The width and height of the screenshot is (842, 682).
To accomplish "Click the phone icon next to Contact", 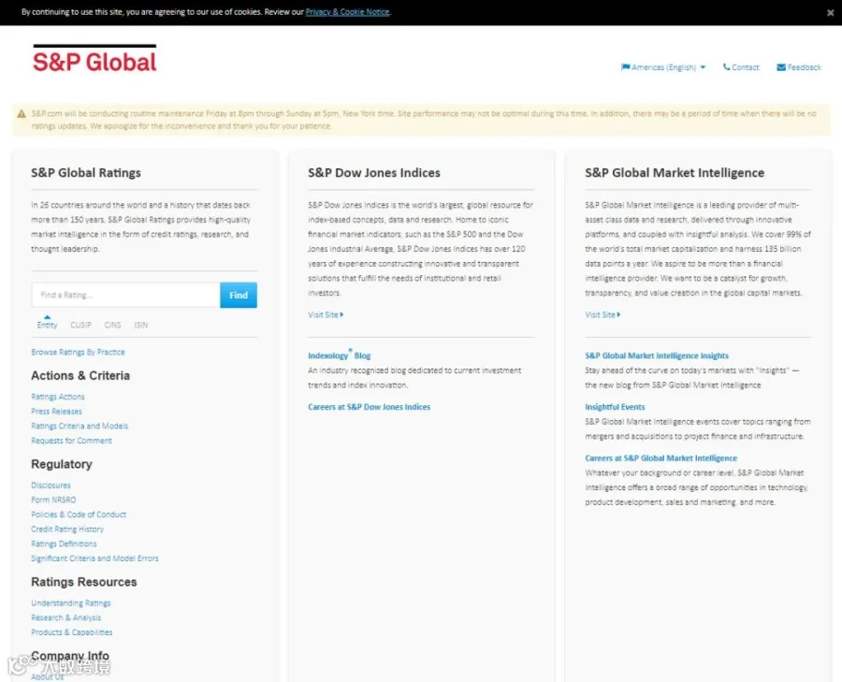I will [726, 67].
